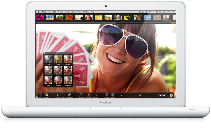211x133 pixels.
Task: Open the Adjust panel from the toolbar
Action: (x=112, y=95)
